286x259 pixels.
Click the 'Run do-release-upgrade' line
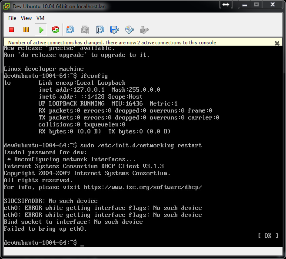[x=76, y=55]
